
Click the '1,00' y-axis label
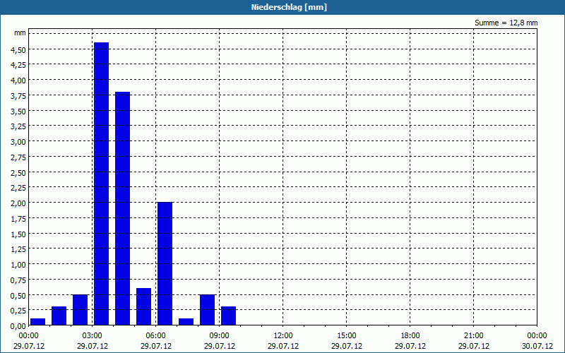18,265
